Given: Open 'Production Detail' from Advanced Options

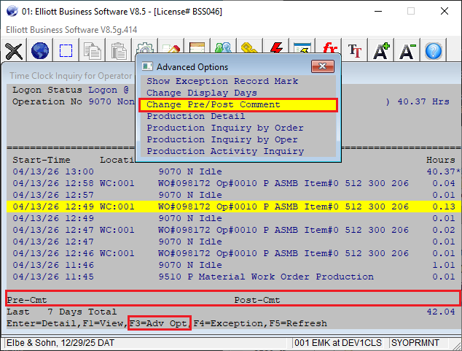Looking at the screenshot, I should pyautogui.click(x=196, y=117).
